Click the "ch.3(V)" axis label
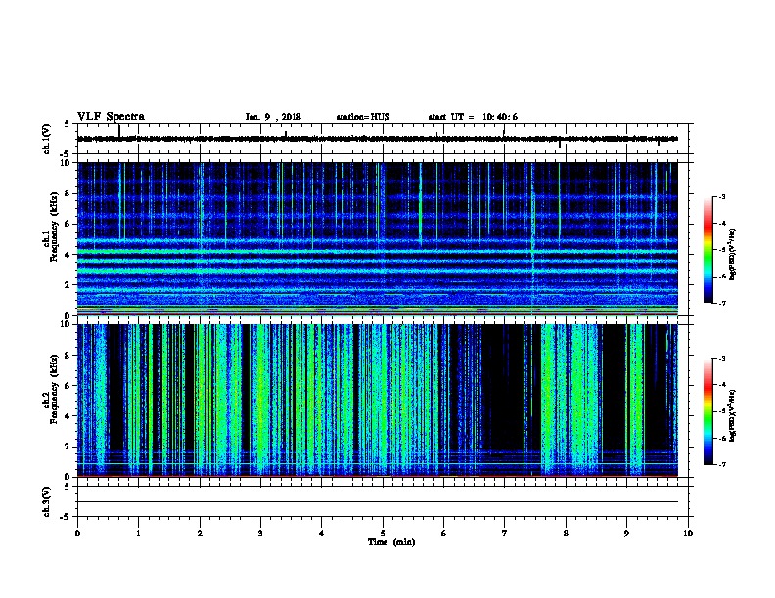775x598 pixels. point(47,501)
